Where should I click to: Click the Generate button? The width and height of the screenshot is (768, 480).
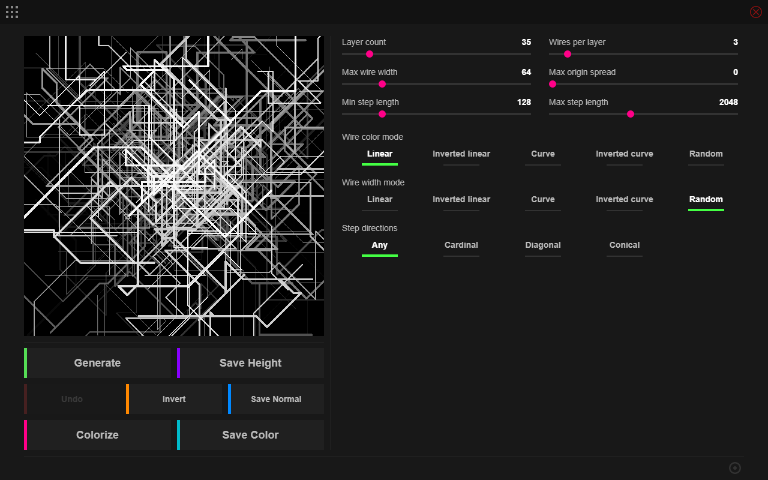tap(97, 363)
